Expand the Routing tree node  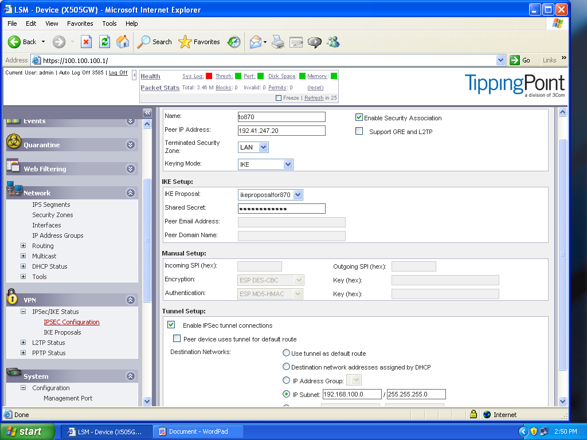pos(24,246)
